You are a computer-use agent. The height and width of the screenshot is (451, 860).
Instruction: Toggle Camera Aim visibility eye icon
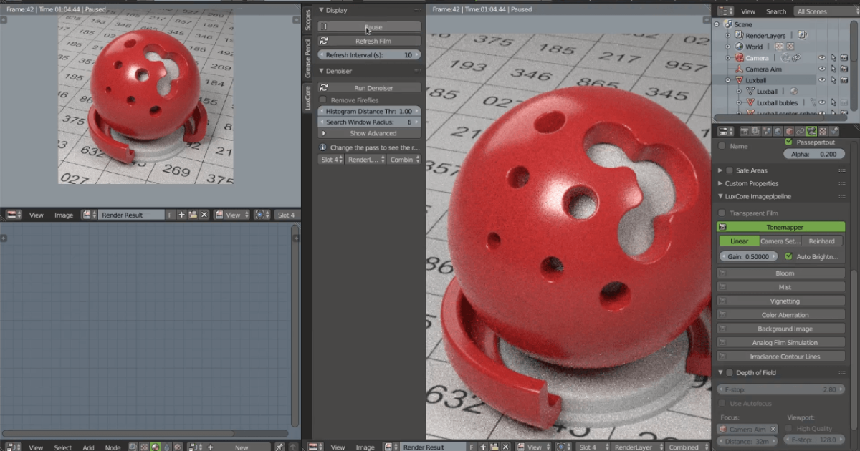tap(823, 69)
